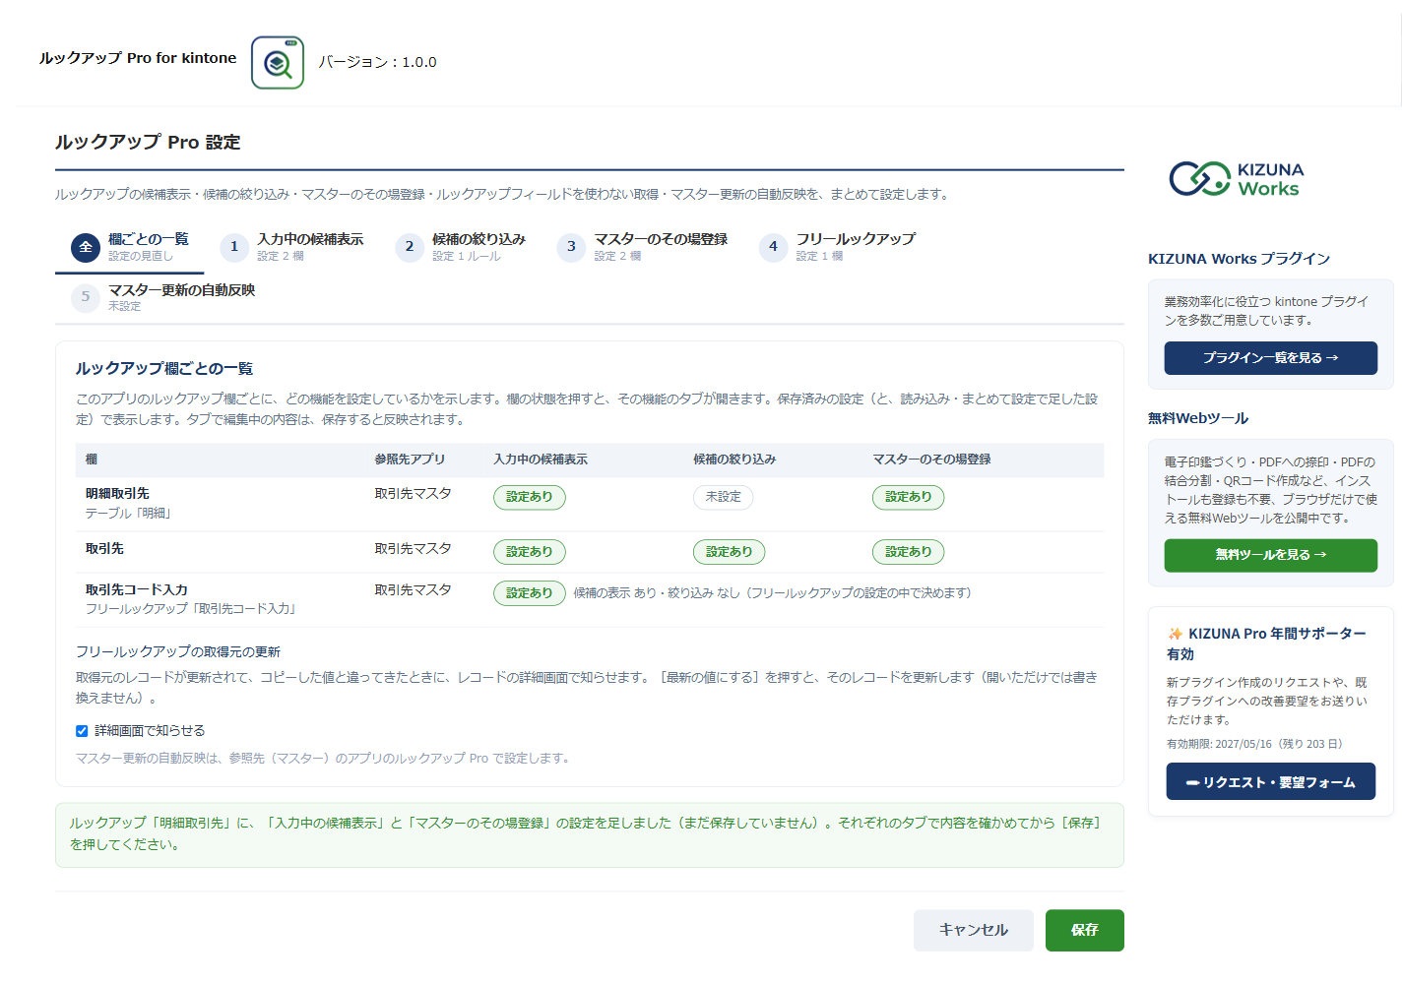Save settings with the 保存 button
This screenshot has height=982, width=1403.
[1085, 930]
